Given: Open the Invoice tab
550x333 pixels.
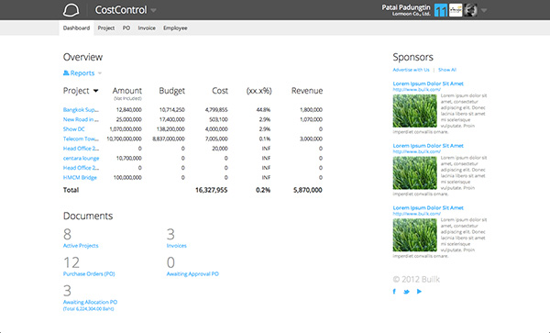Looking at the screenshot, I should pyautogui.click(x=147, y=28).
